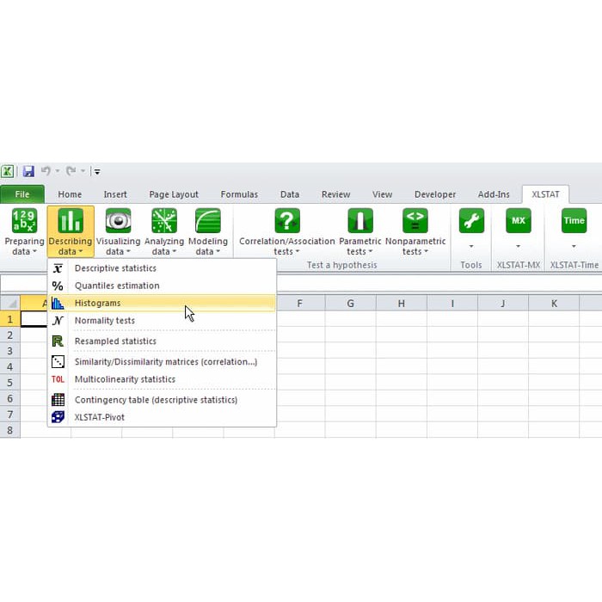This screenshot has width=602, height=602.
Task: Open the Page Layout tab
Action: click(174, 194)
